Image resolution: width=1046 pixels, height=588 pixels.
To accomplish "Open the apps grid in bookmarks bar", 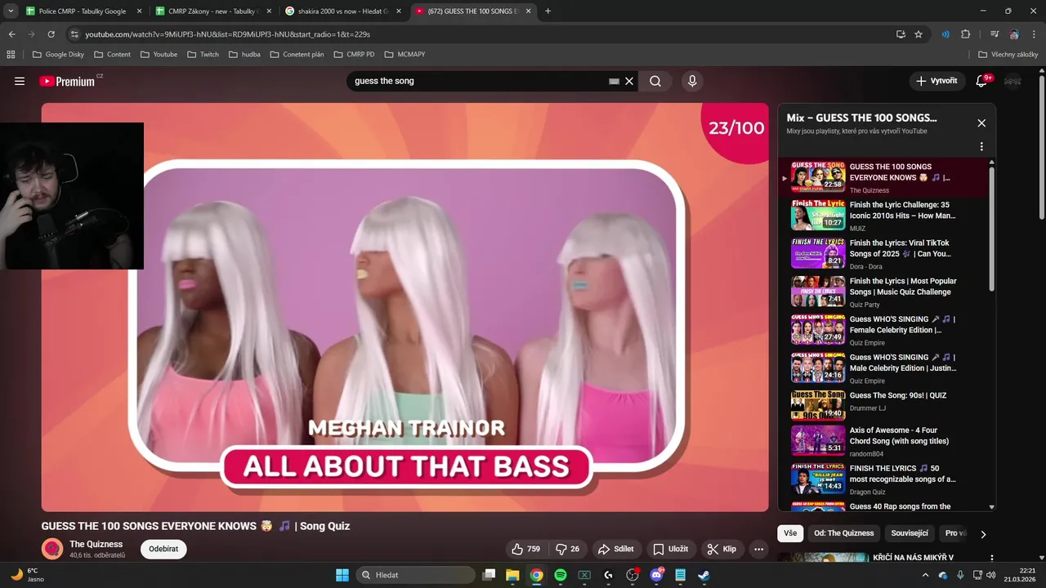I will pyautogui.click(x=11, y=55).
